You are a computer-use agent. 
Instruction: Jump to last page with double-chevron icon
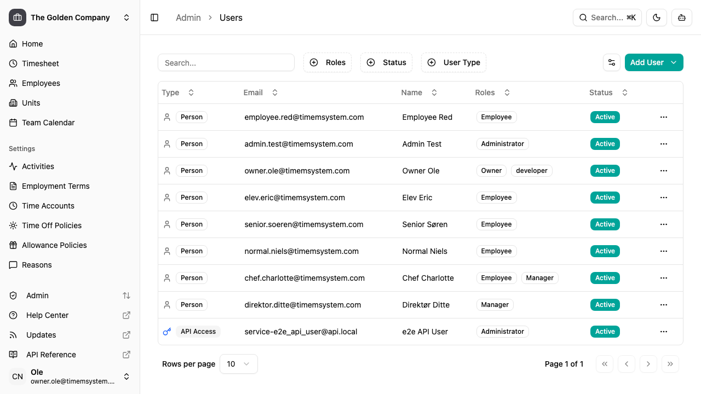tap(670, 364)
